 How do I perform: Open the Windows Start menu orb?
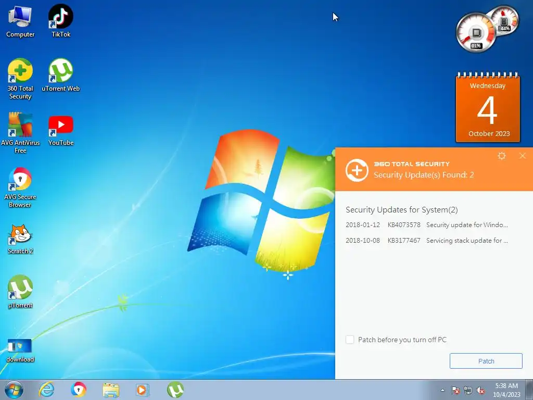(14, 390)
